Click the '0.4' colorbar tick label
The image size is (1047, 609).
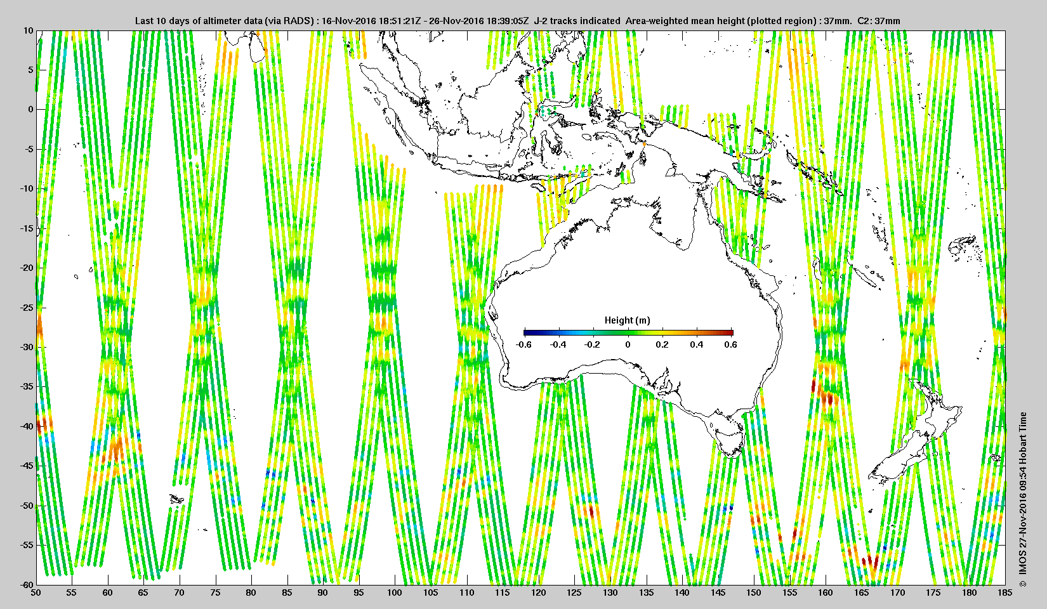pos(697,345)
